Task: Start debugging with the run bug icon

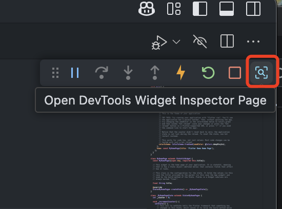Action: coord(159,42)
